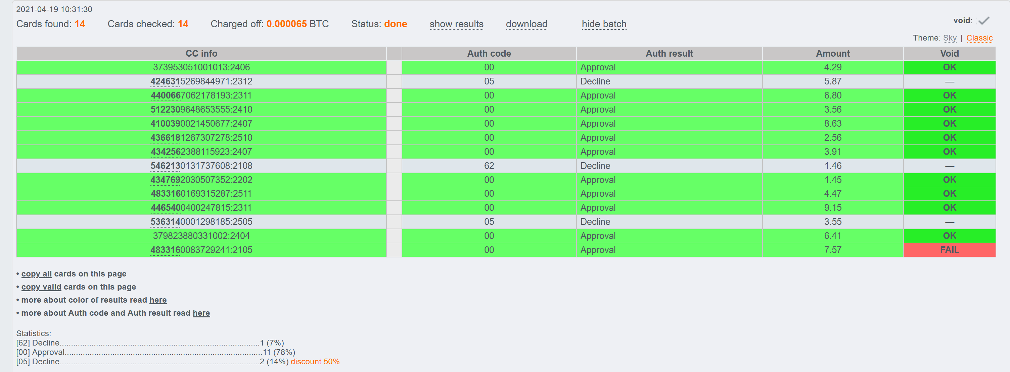Click the [00] Approval statistics line
Image resolution: width=1010 pixels, height=372 pixels.
pos(155,353)
